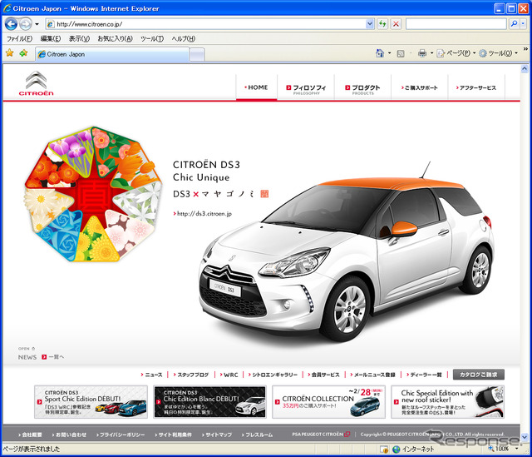Open the WRC link

click(x=229, y=375)
